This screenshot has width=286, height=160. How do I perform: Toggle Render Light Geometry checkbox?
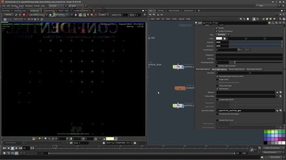coord(217,66)
